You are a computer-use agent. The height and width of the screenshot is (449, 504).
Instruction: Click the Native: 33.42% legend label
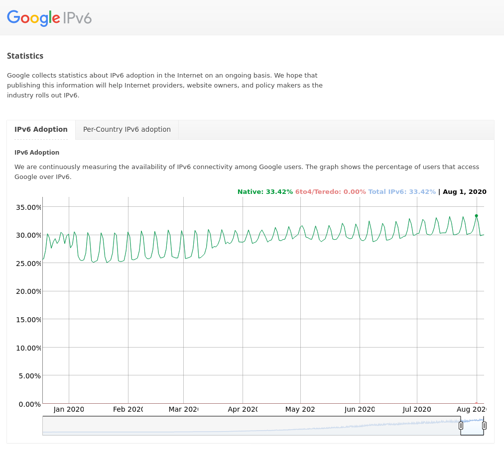[265, 192]
